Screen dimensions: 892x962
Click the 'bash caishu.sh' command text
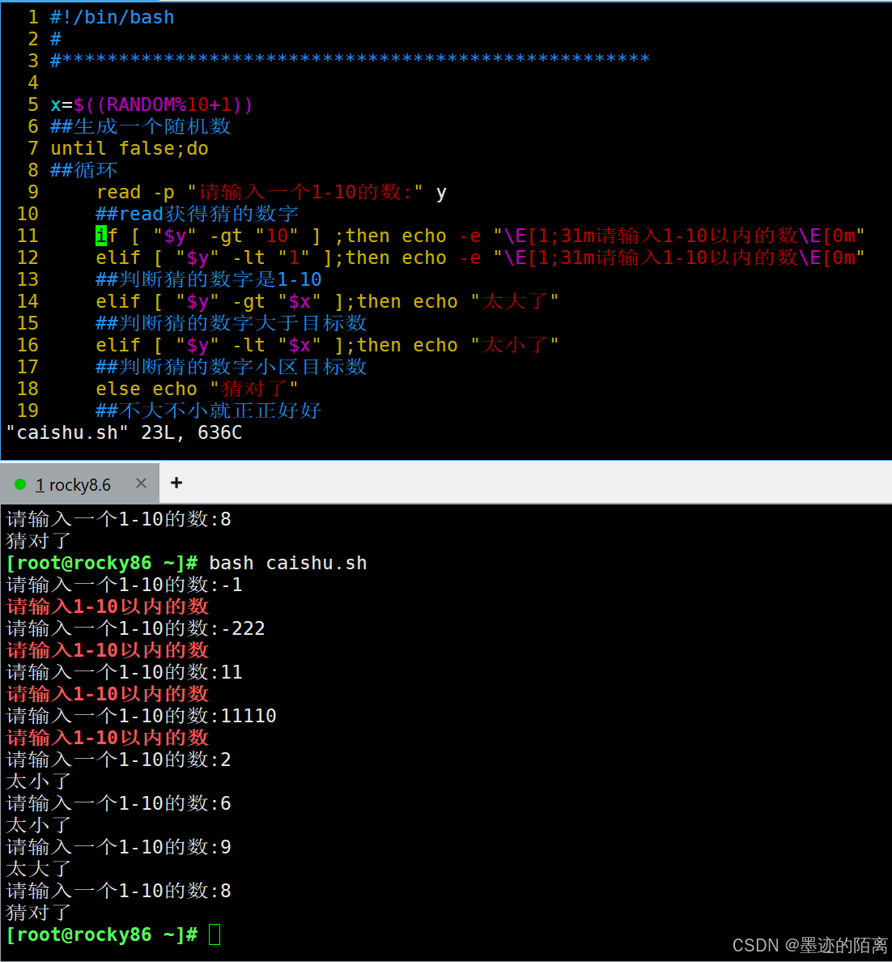click(x=288, y=562)
